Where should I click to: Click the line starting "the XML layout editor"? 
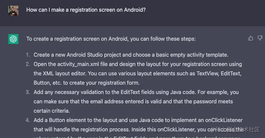click(137, 73)
